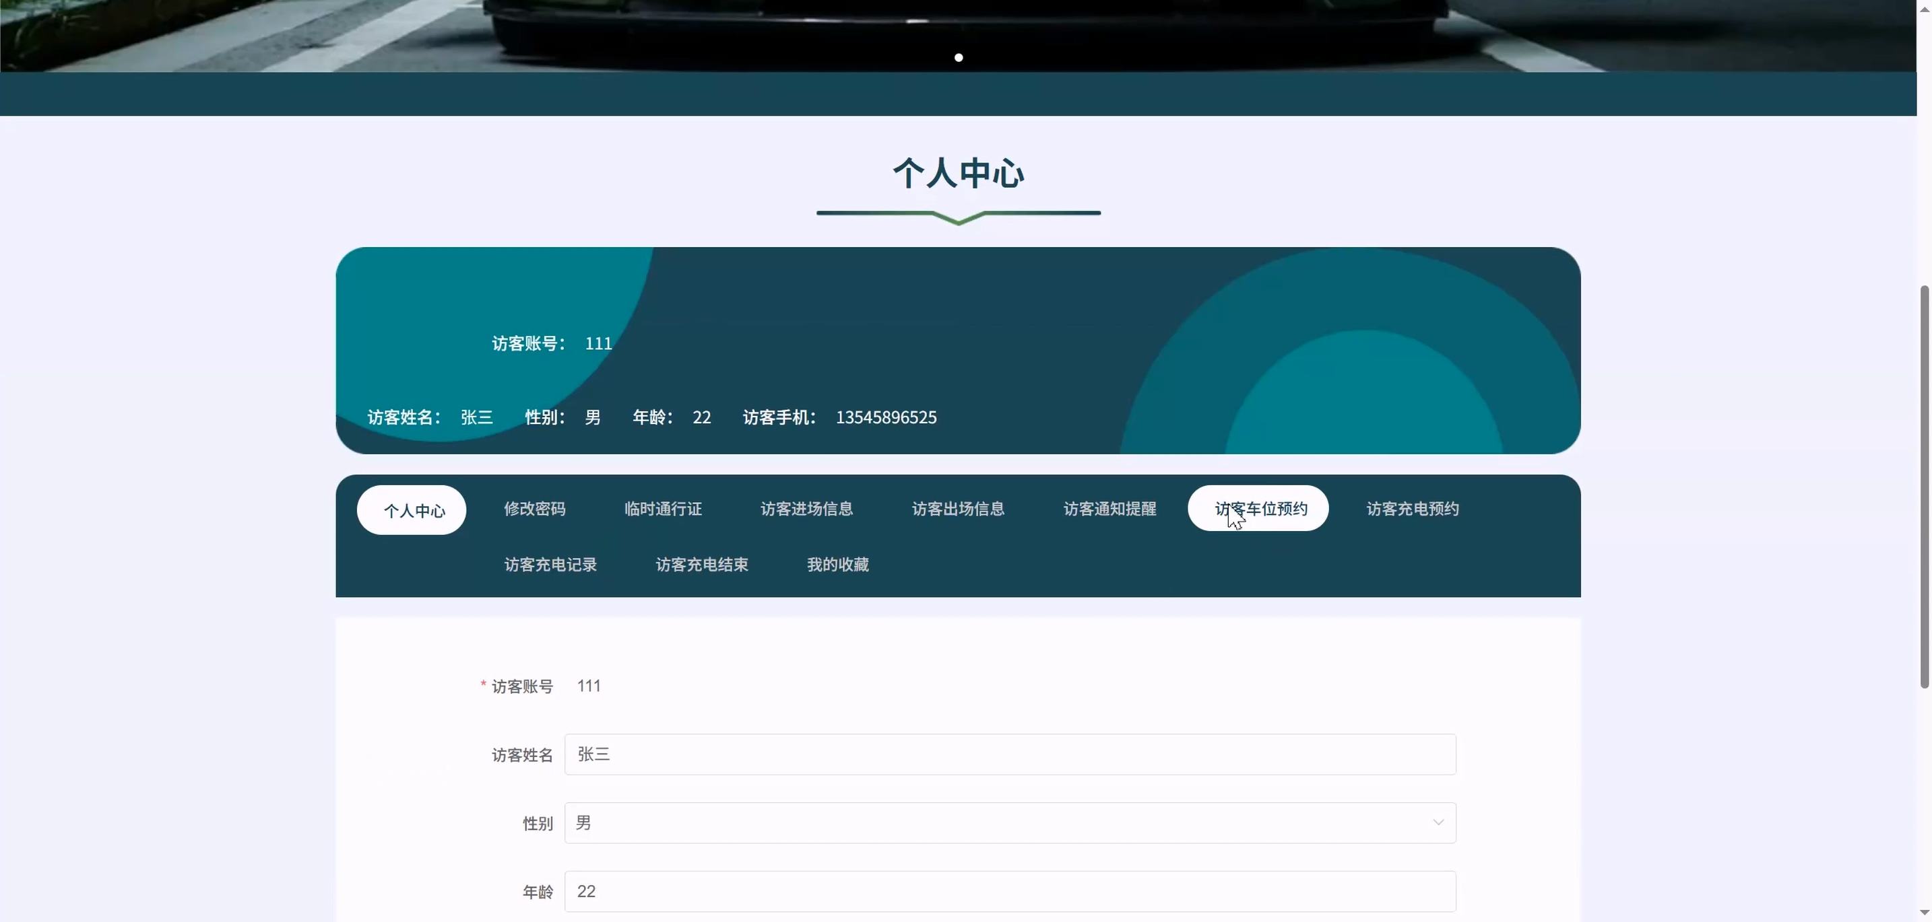
Task: Select 访客进场信息 tab
Action: point(806,509)
